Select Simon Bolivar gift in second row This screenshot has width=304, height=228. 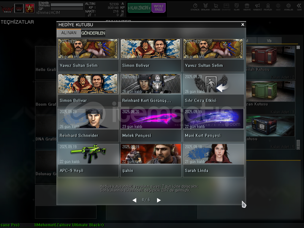tap(88, 90)
